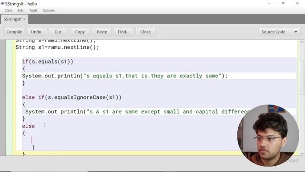Open the Find... dialog

pyautogui.click(x=123, y=32)
